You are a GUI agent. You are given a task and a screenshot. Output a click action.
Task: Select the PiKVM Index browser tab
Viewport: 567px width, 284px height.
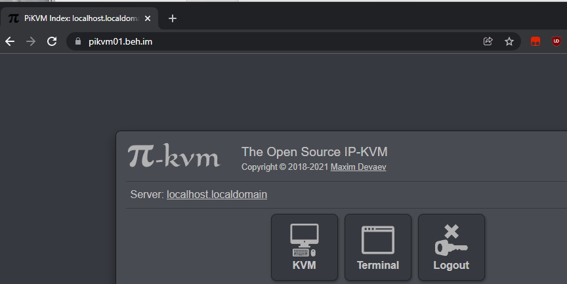pyautogui.click(x=79, y=18)
